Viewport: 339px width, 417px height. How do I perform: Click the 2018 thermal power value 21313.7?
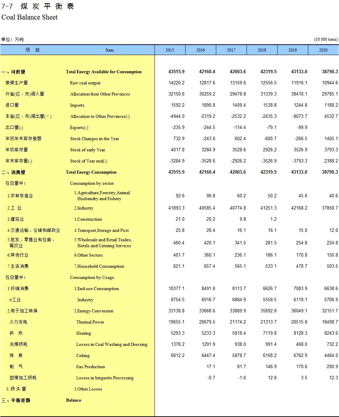[269, 322]
